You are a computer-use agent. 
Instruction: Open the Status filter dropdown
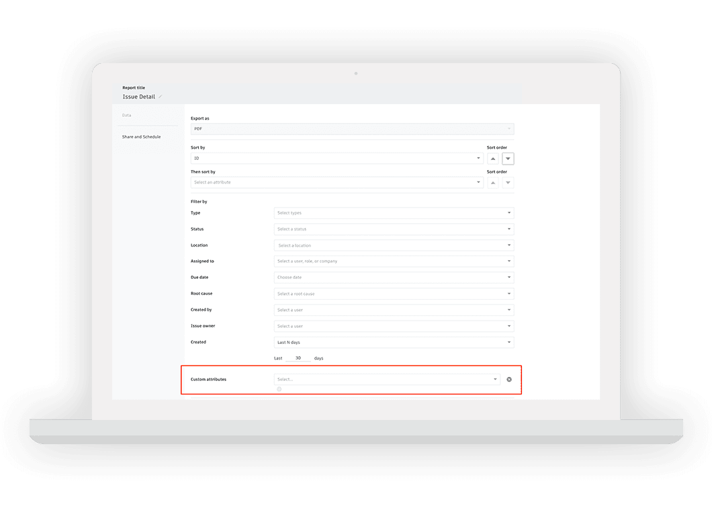(x=394, y=229)
